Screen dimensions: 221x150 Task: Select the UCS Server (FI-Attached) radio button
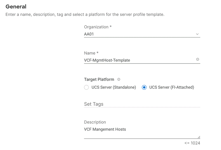tap(144, 87)
